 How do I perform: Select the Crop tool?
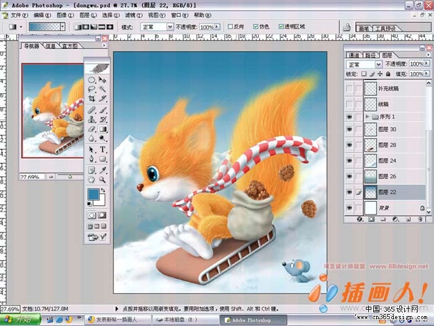pyautogui.click(x=92, y=98)
